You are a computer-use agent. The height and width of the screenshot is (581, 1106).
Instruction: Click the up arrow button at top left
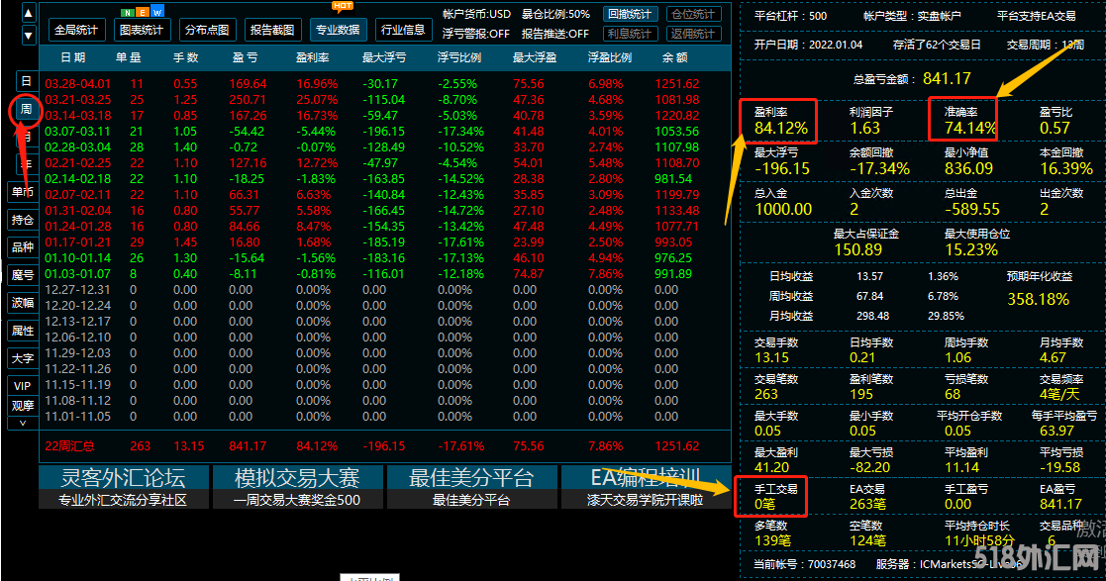coord(28,13)
